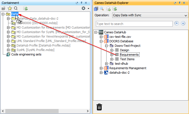Expand MD Customization for ViewsViewpoints node
Viewport: 189px width, 114px height.
tap(8, 36)
